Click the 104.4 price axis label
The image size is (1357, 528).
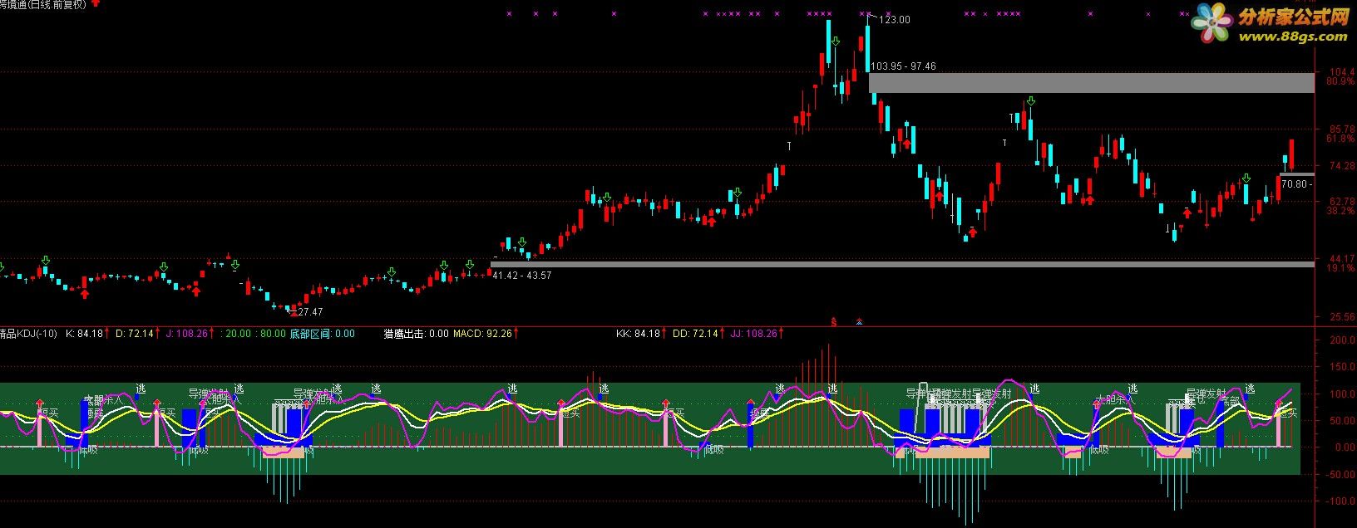coord(1342,72)
